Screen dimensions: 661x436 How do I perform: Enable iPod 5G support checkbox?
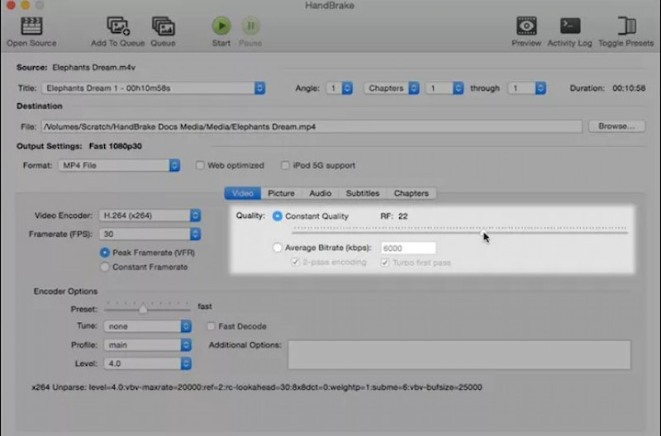285,165
